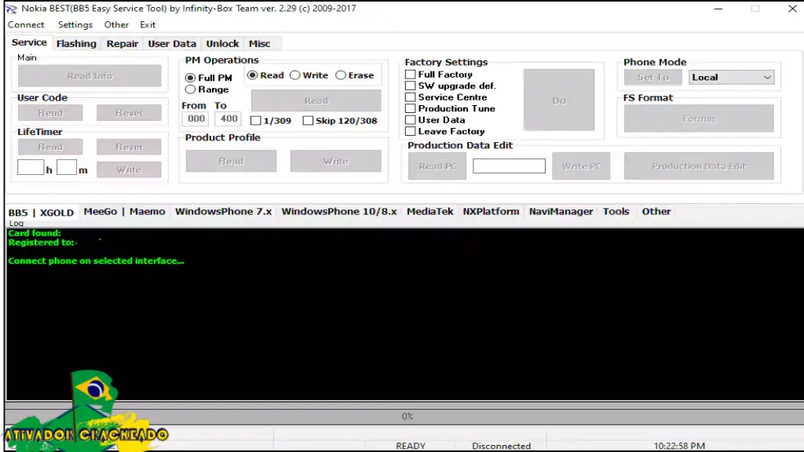Click Product Profile Read button
The height and width of the screenshot is (452, 804).
pyautogui.click(x=232, y=161)
